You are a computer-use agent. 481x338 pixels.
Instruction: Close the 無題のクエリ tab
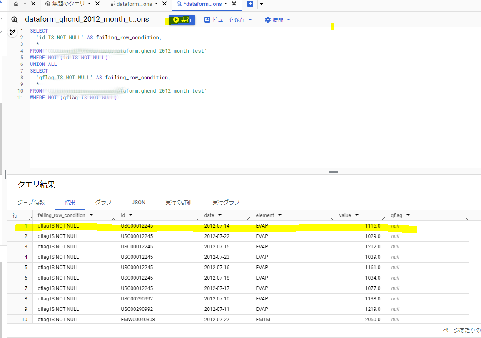point(97,4)
